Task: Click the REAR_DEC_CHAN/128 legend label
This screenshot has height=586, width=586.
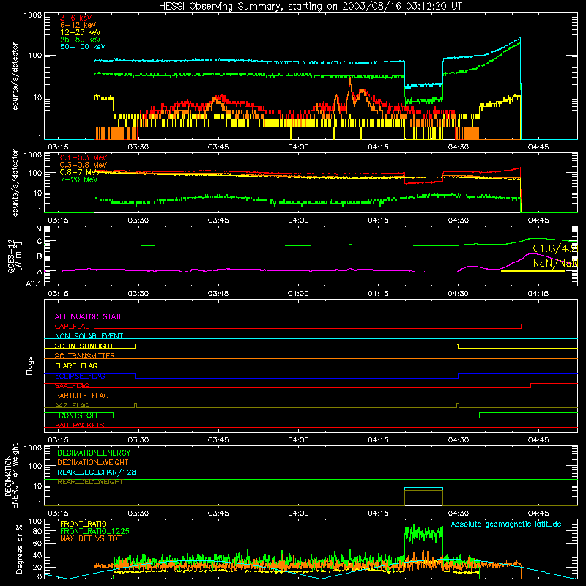Action: point(97,472)
